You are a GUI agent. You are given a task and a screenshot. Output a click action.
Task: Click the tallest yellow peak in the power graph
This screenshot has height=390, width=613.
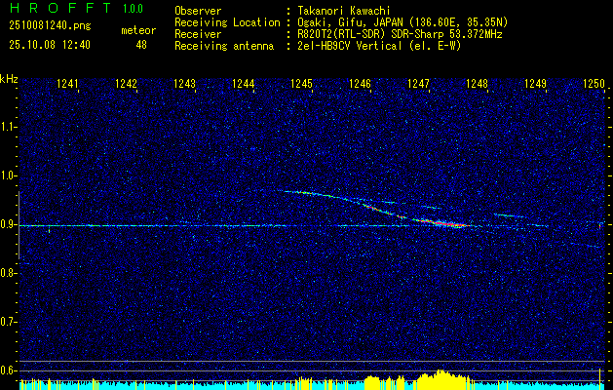click(x=599, y=378)
